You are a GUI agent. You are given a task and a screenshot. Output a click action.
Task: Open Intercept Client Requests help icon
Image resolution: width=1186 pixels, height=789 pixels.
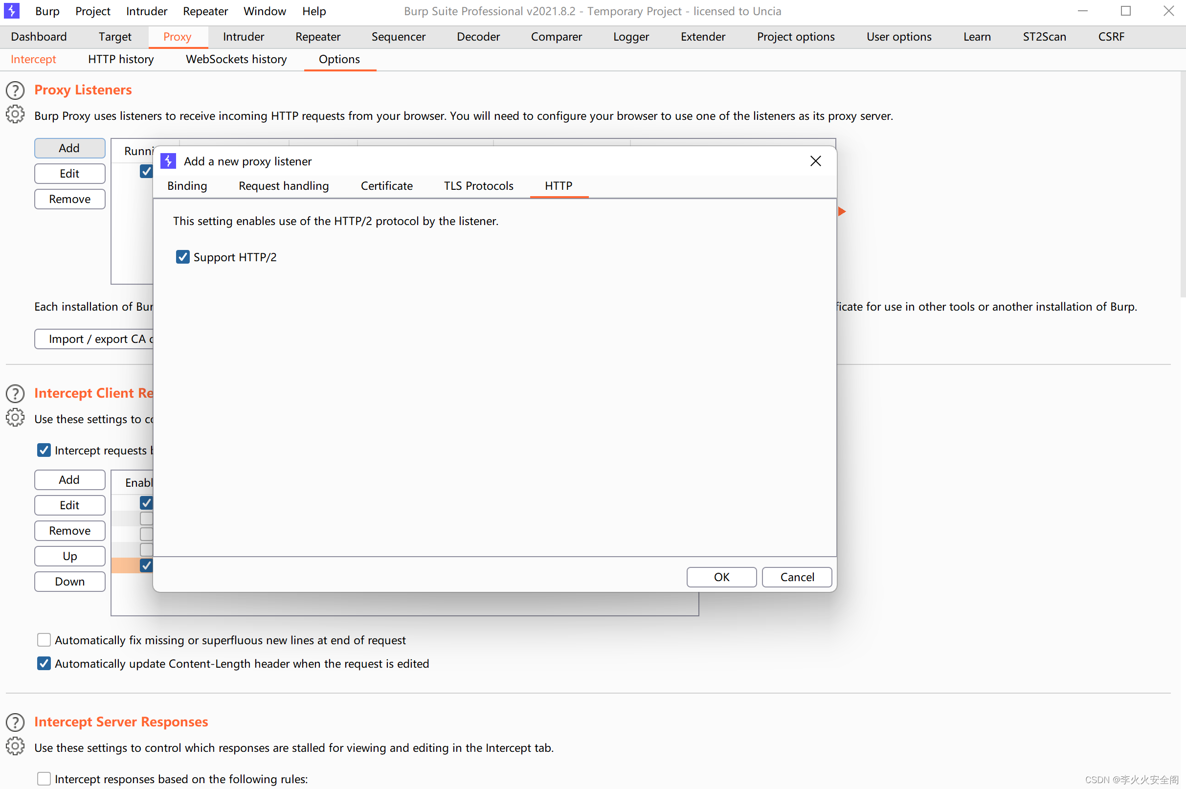click(15, 393)
